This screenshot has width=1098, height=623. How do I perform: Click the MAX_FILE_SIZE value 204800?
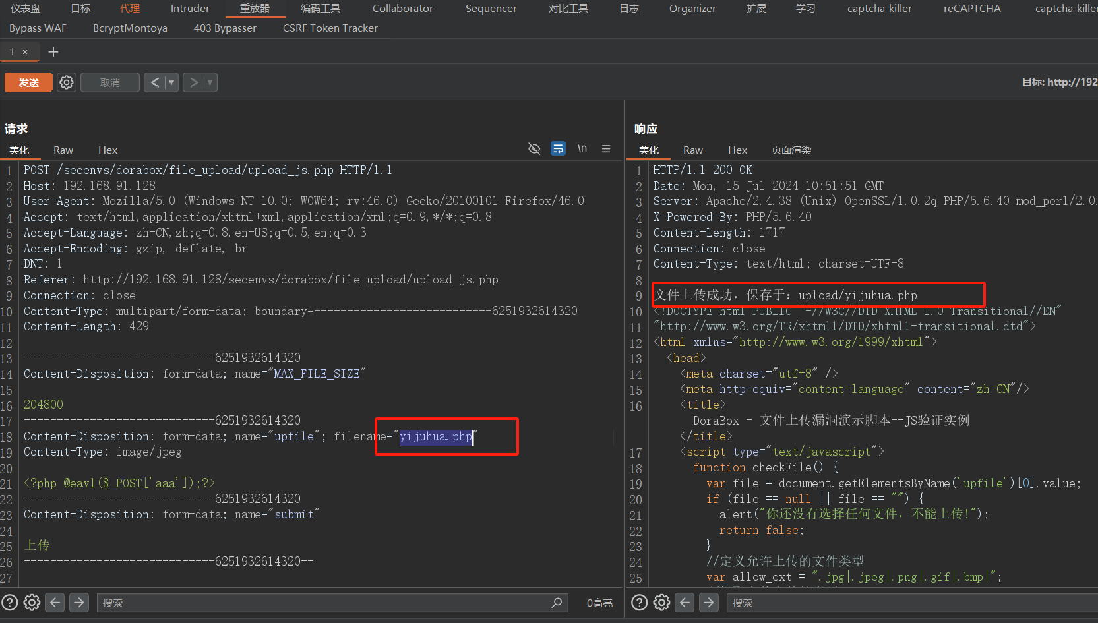[44, 405]
